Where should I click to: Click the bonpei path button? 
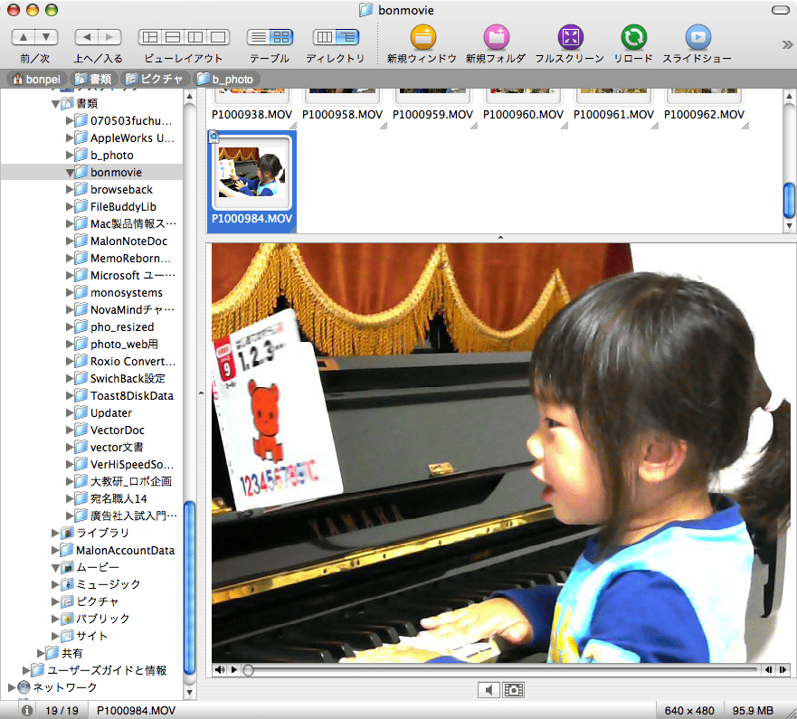[36, 79]
